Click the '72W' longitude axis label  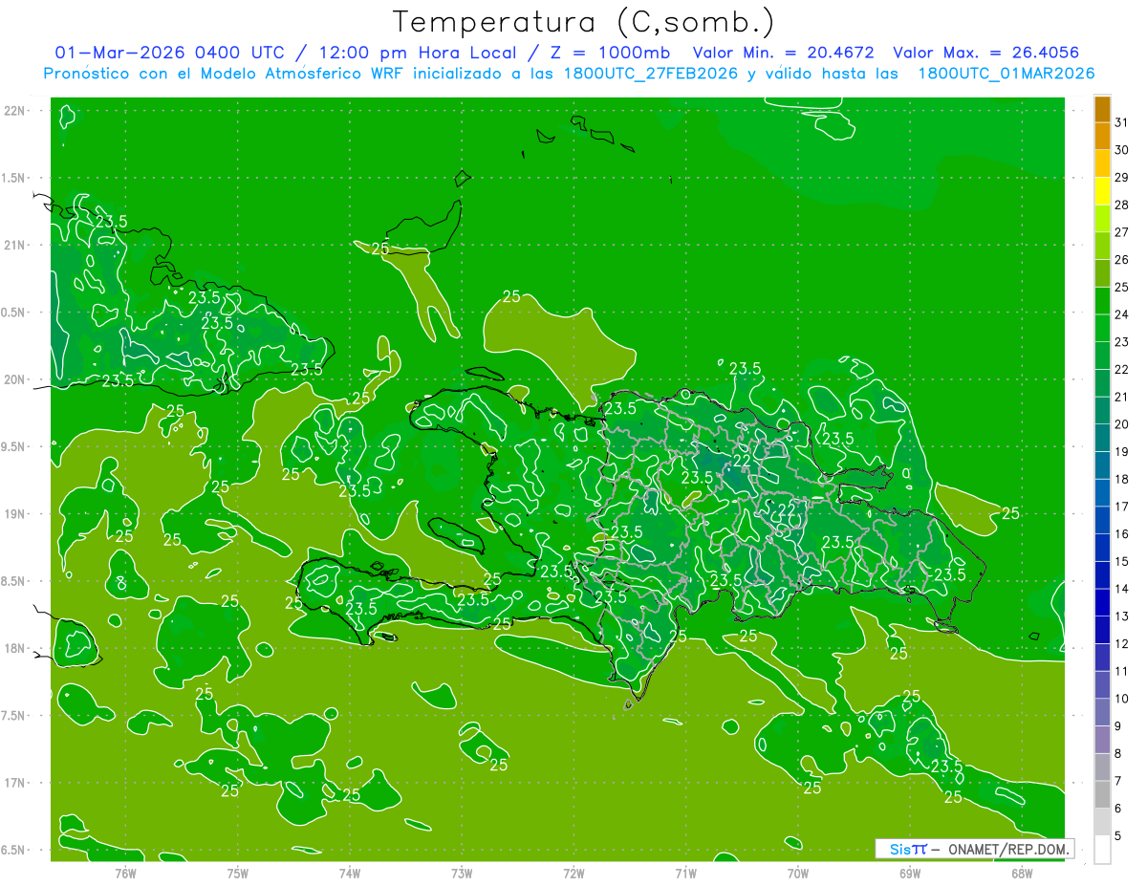click(x=574, y=873)
